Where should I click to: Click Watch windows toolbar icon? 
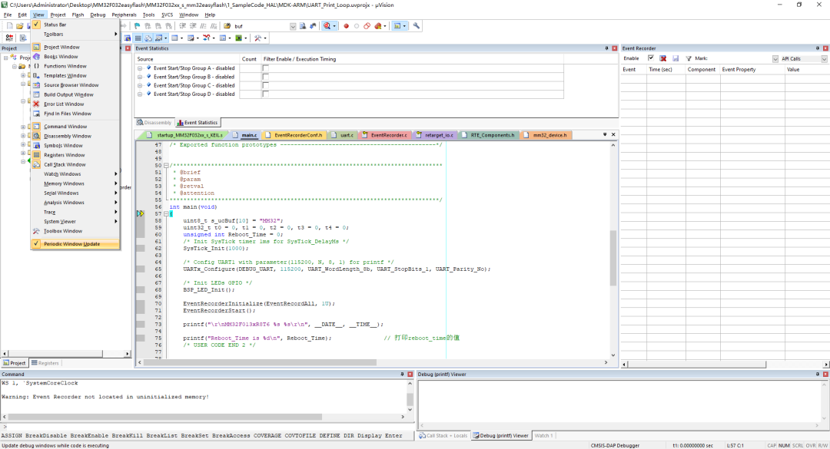pos(159,38)
